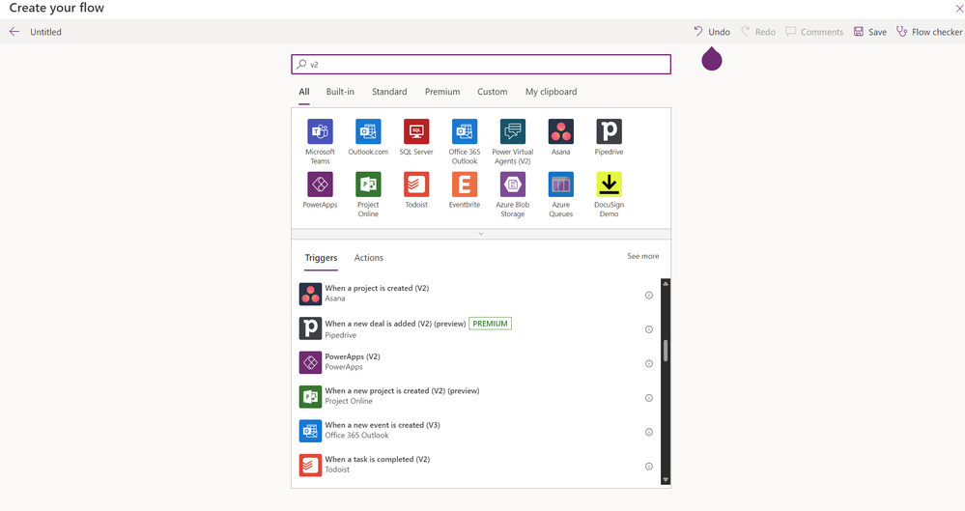Open the My clipboard tab
Viewport: 965px width, 511px height.
click(x=551, y=92)
